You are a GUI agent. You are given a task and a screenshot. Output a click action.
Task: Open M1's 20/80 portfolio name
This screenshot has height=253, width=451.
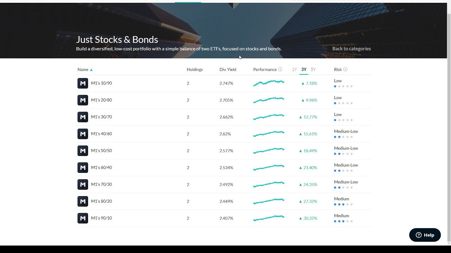pos(101,100)
